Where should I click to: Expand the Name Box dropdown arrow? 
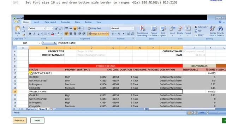(40, 43)
